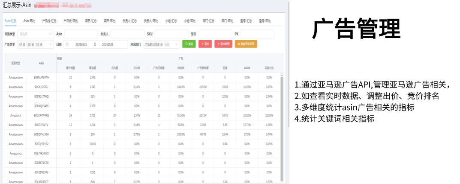Click the calendar icon in 日期 field

tap(67, 44)
